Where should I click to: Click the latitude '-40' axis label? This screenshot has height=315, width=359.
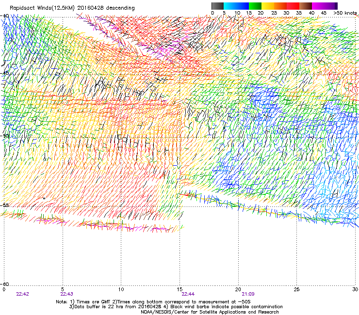coord(4,16)
